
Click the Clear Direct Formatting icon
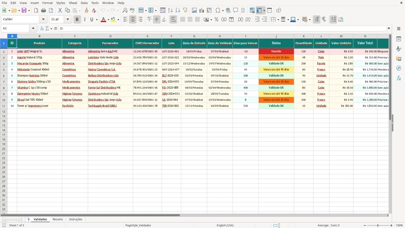pyautogui.click(x=94, y=10)
